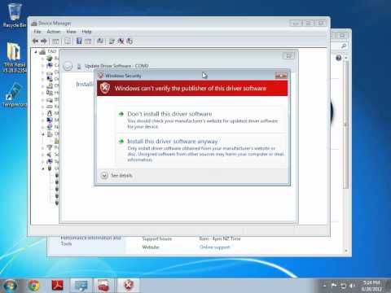
Task: Click the help question mark in System window
Action: [x=338, y=58]
